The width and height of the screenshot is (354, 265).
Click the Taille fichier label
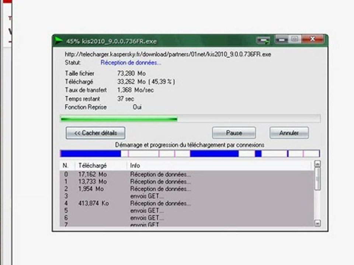(80, 73)
